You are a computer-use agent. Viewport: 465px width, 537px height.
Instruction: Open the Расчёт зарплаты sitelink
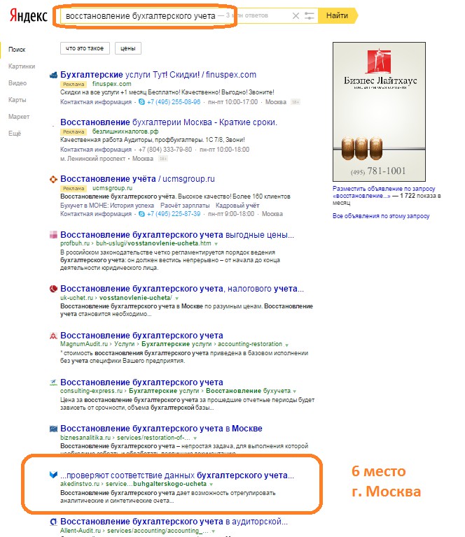click(185, 206)
